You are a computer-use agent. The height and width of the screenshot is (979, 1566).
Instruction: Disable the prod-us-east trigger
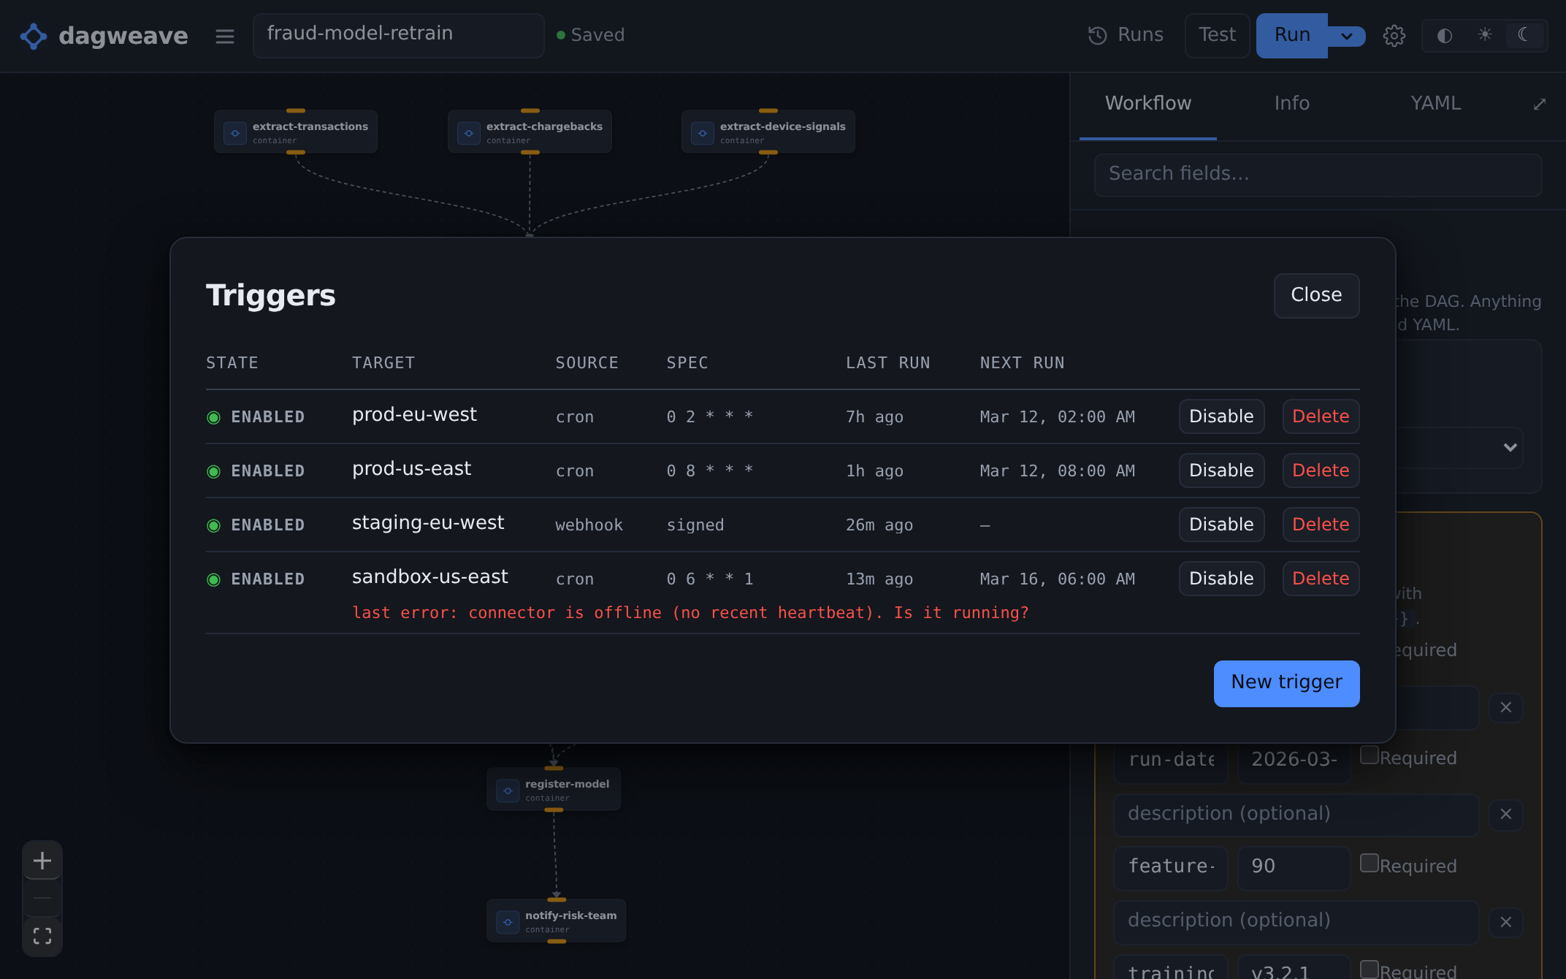1221,471
